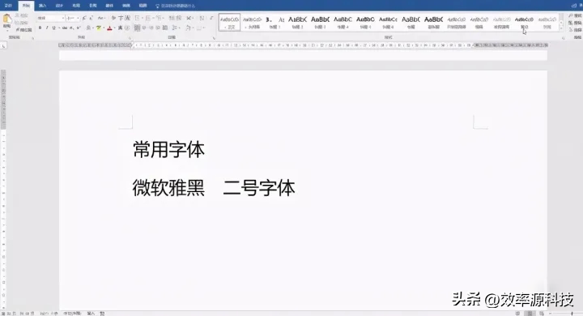Toggle underline formatting
Image resolution: width=583 pixels, height=316 pixels.
coord(54,28)
